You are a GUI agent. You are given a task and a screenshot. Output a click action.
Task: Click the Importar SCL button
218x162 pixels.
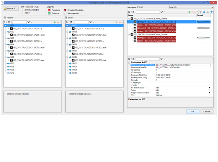click(11, 9)
